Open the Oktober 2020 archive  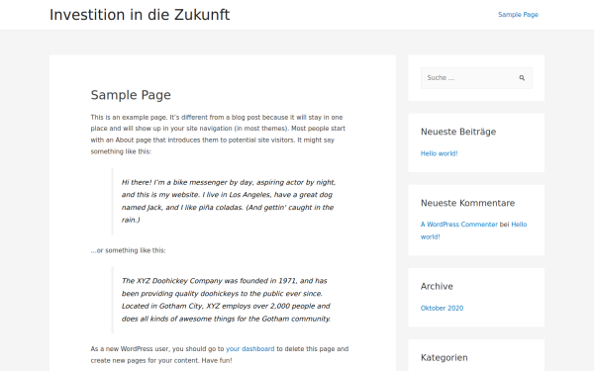tap(442, 308)
